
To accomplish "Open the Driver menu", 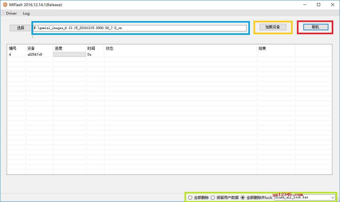I will pos(12,13).
